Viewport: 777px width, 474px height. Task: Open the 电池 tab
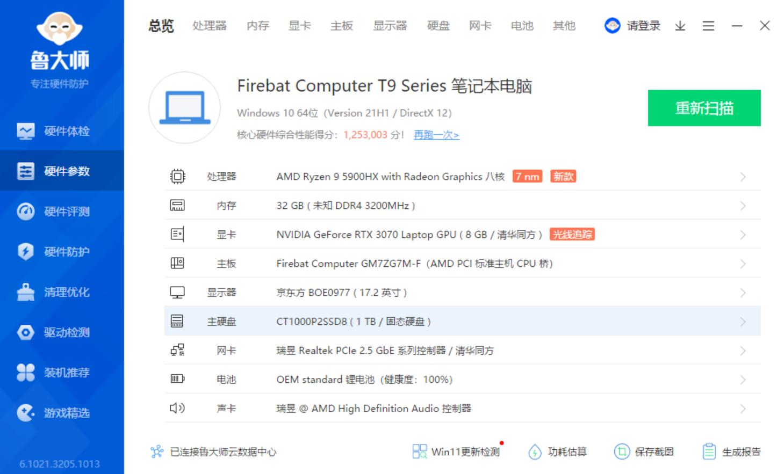click(x=520, y=25)
